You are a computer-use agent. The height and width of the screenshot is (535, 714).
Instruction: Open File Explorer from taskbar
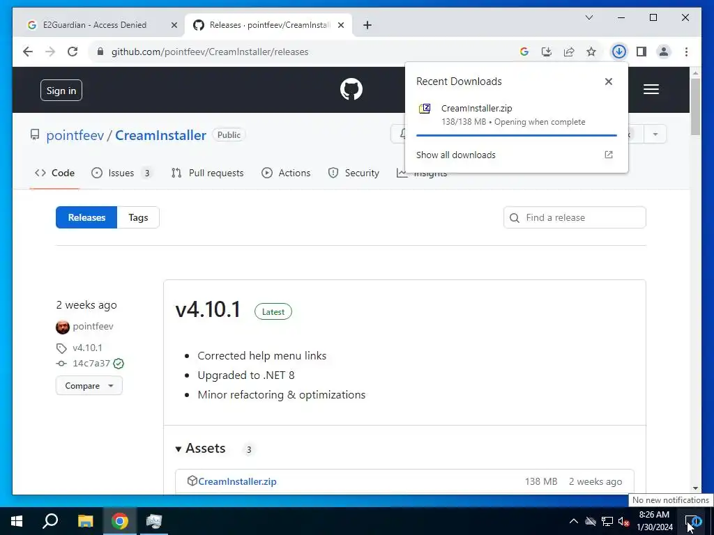click(85, 521)
